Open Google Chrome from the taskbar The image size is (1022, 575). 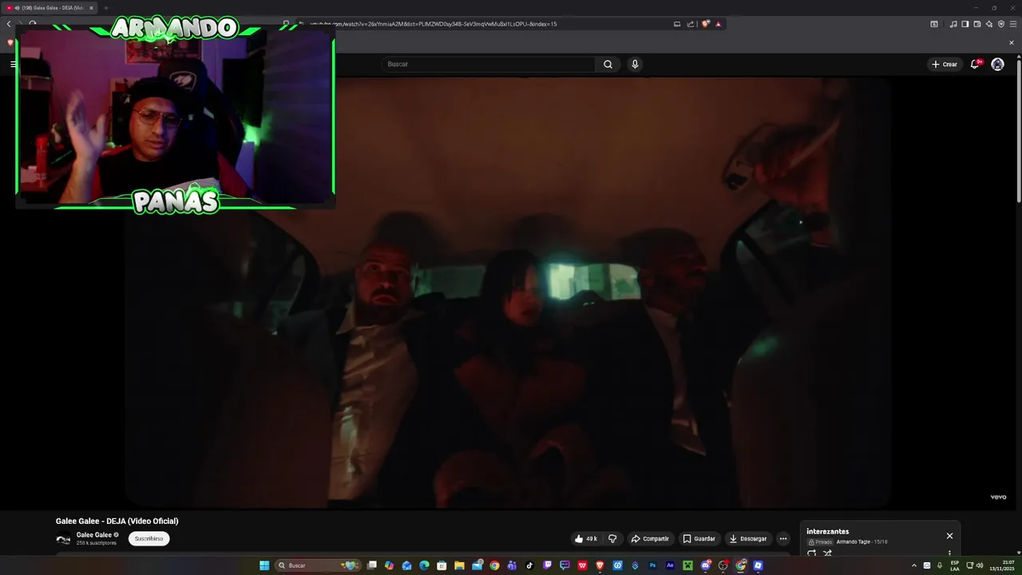(494, 565)
